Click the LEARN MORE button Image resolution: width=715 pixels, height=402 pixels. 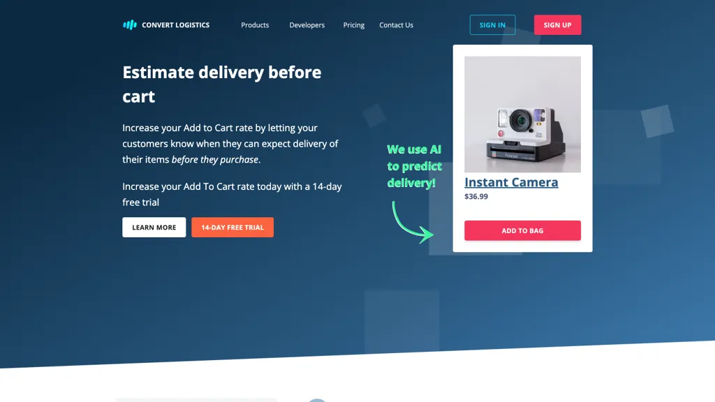click(x=154, y=227)
